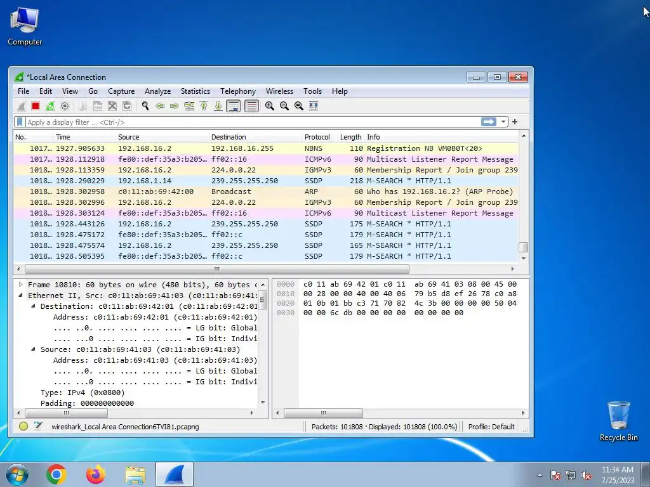Select the Padding: 000000000000 line
650x487 pixels.
87,403
